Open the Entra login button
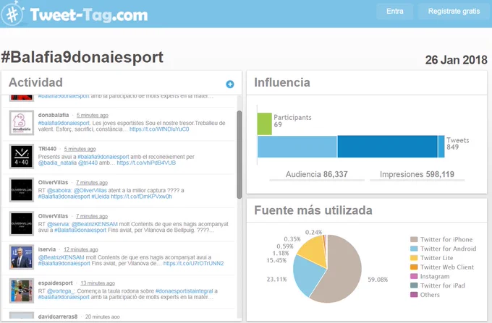 [x=395, y=12]
